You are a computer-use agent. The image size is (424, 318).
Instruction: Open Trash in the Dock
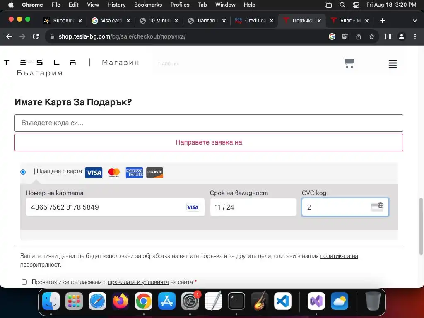(373, 301)
